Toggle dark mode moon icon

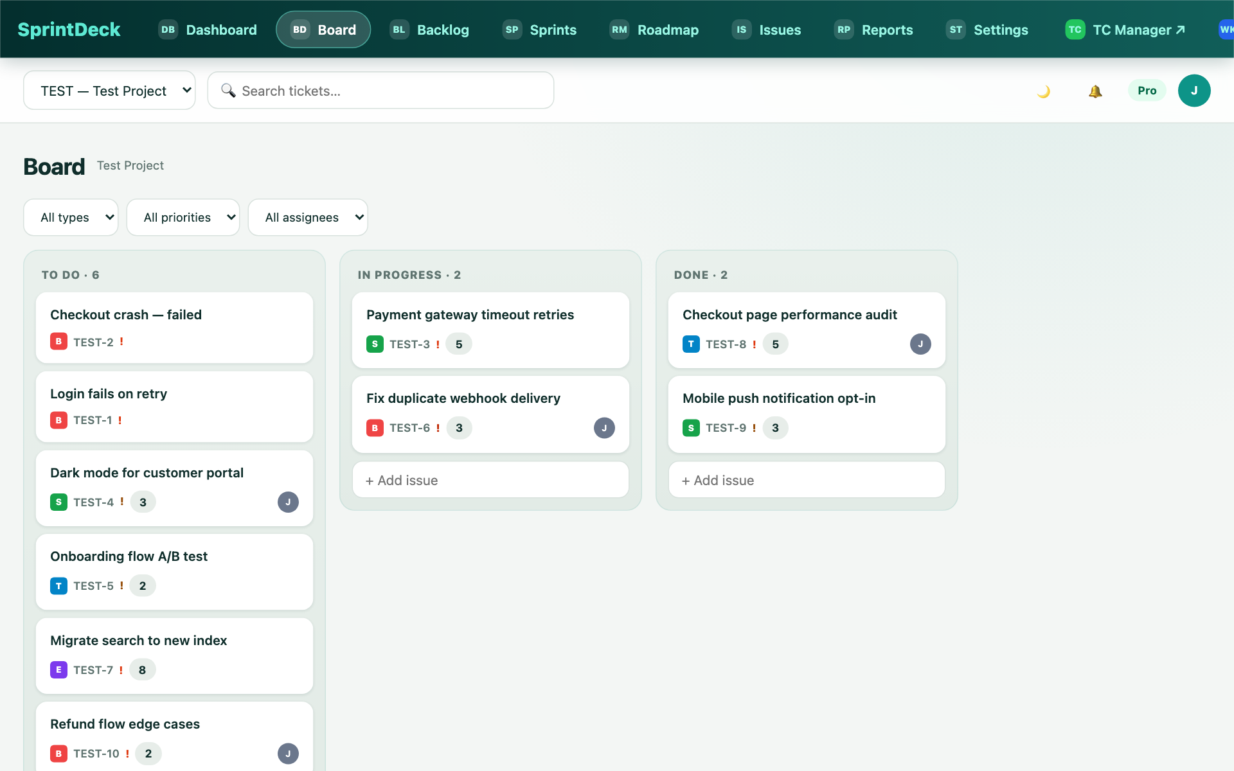coord(1044,91)
